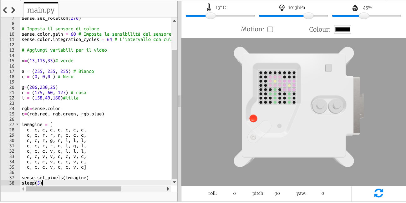
Task: Click the line l = (158,49,160) lilla
Action: [50, 98]
